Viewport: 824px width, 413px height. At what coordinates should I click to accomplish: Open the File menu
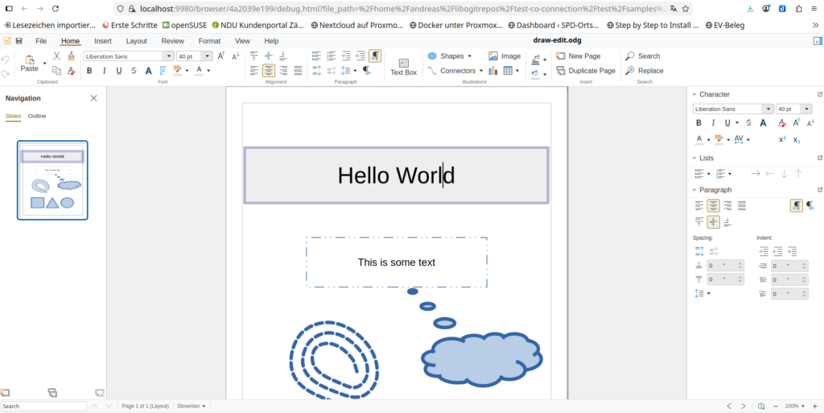pyautogui.click(x=41, y=41)
